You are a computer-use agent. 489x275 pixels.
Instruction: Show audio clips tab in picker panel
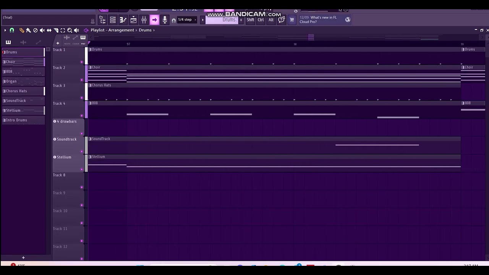point(23,42)
